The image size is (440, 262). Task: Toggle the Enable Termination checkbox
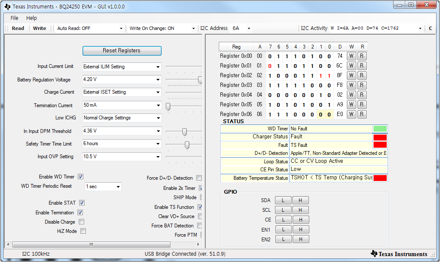80,213
